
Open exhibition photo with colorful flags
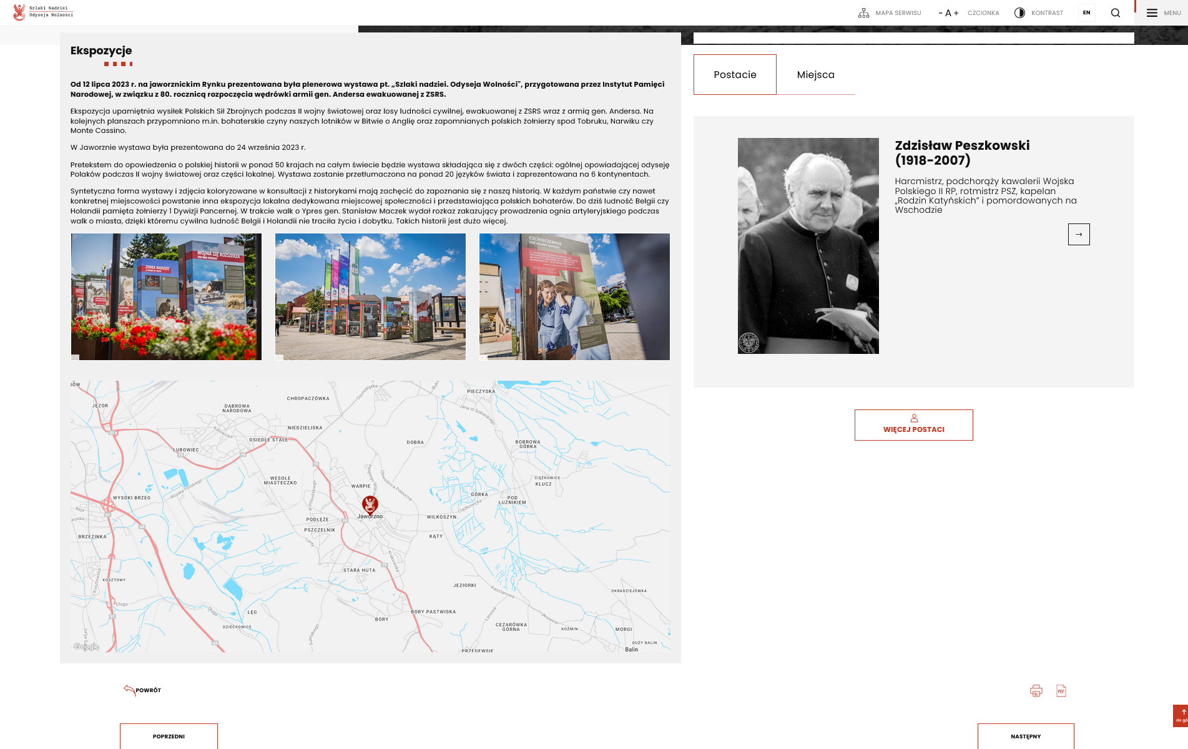(x=370, y=296)
